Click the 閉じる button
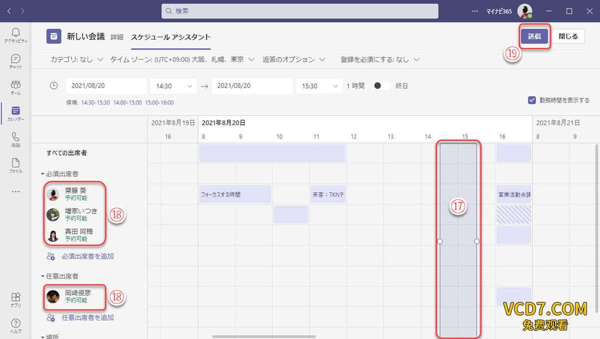Screen dimensions: 600x339 click(x=568, y=36)
